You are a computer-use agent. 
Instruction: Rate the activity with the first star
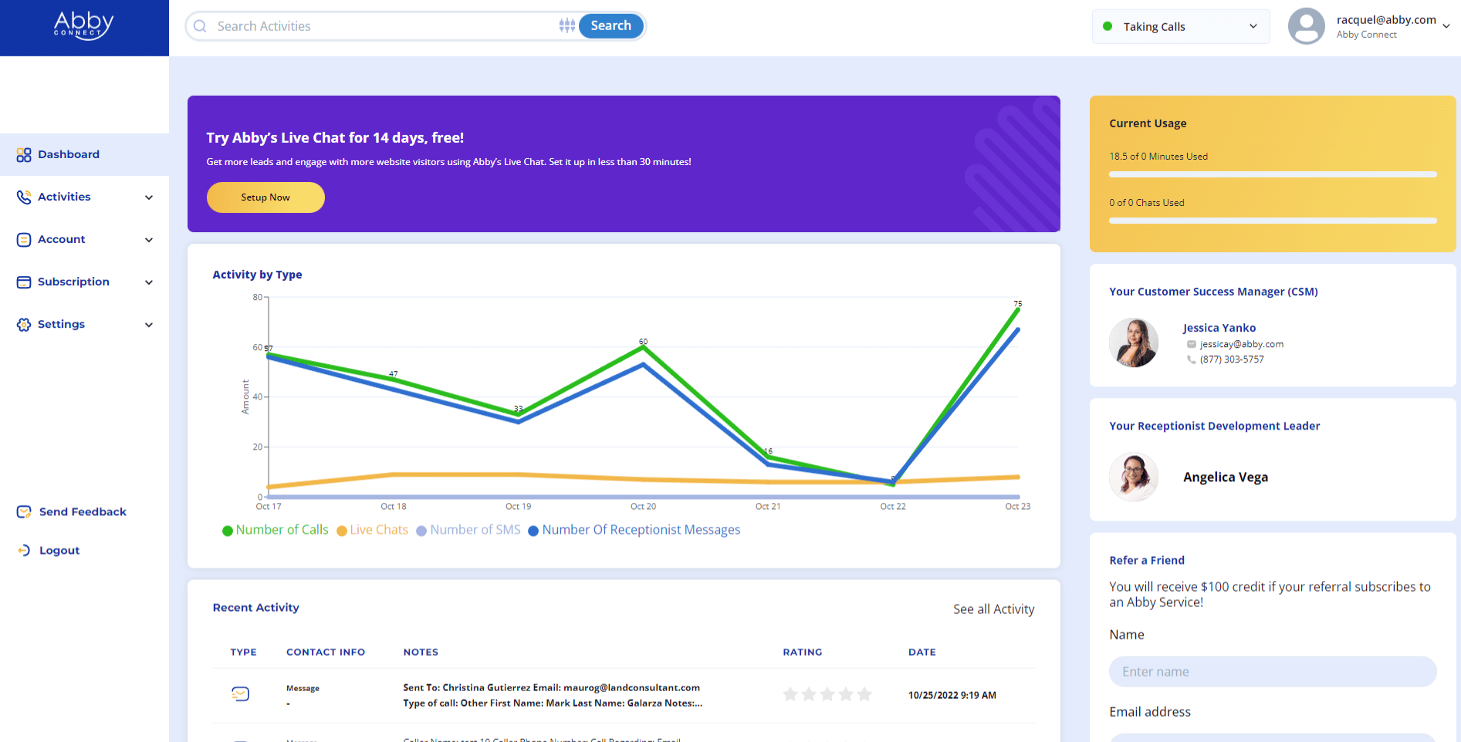(790, 694)
